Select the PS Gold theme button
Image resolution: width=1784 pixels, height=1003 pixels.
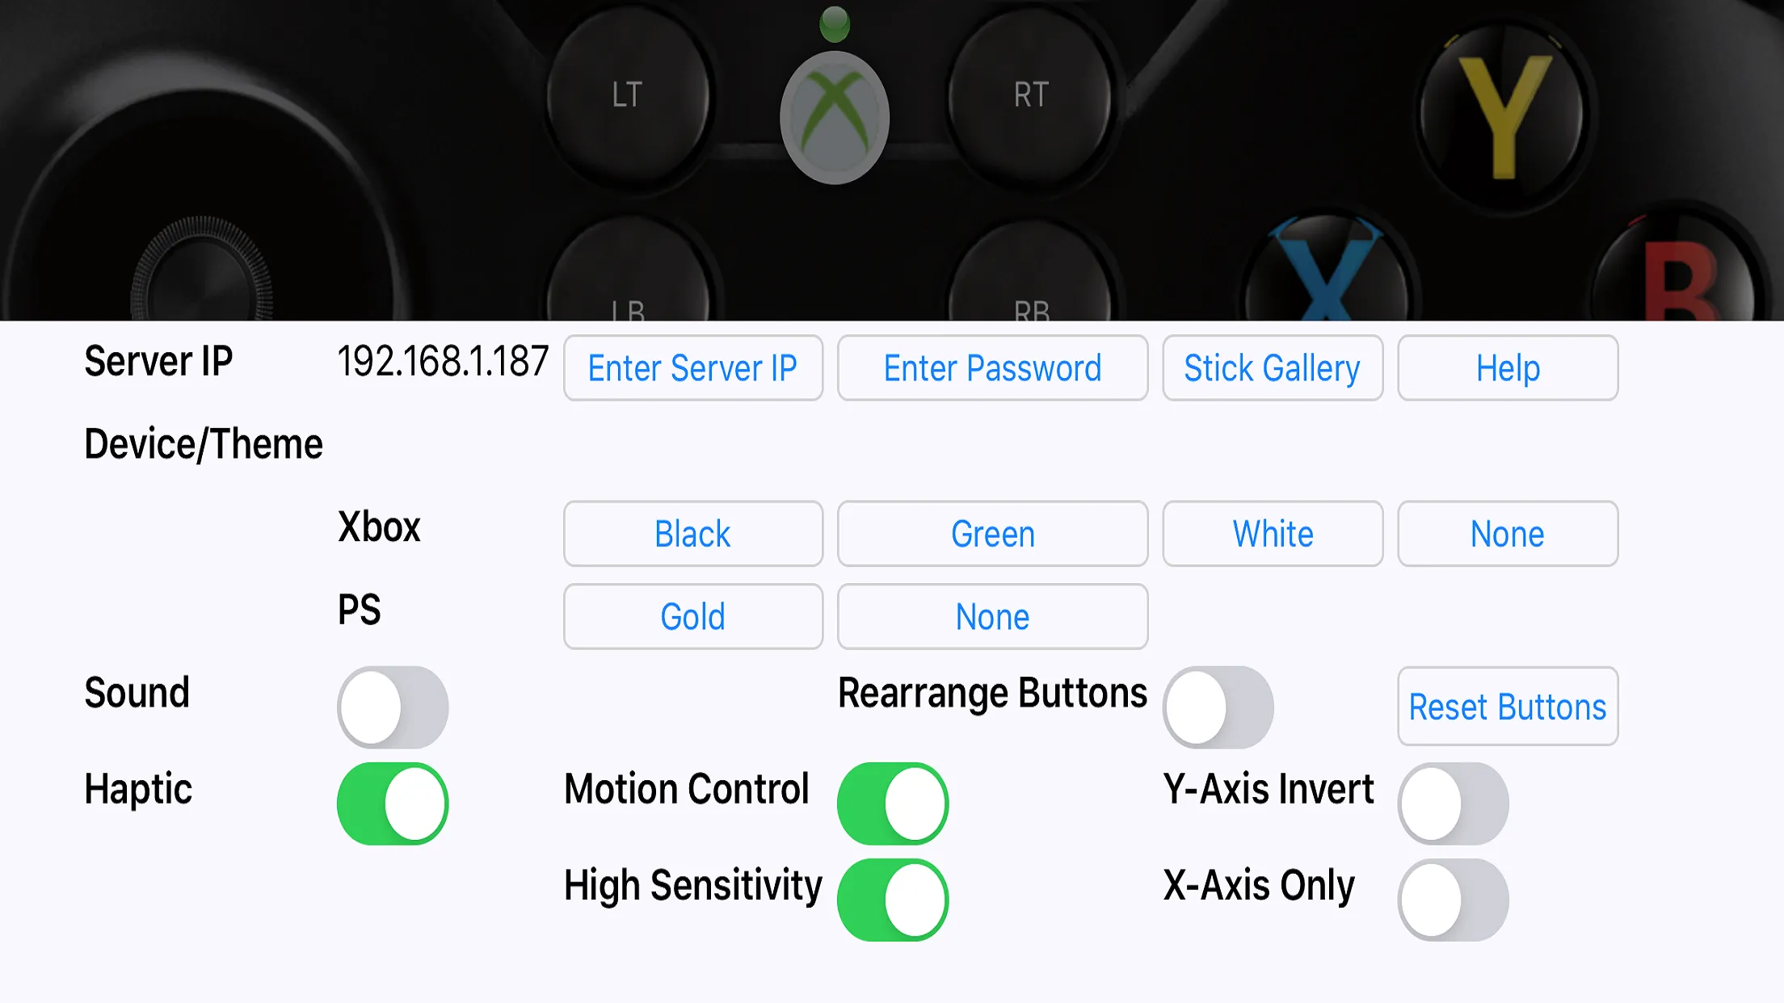[692, 616]
